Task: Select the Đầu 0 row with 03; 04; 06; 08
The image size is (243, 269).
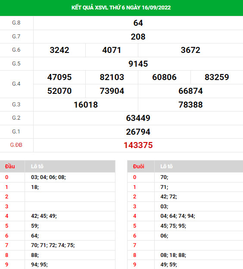Action: click(x=58, y=177)
